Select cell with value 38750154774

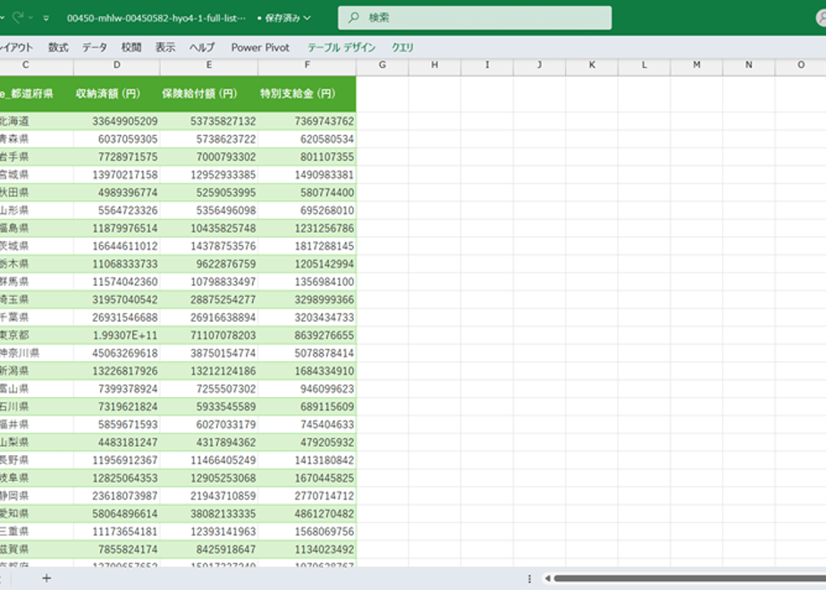tap(209, 353)
